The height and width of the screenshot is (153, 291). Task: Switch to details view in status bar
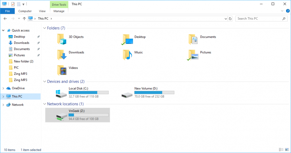[281, 150]
